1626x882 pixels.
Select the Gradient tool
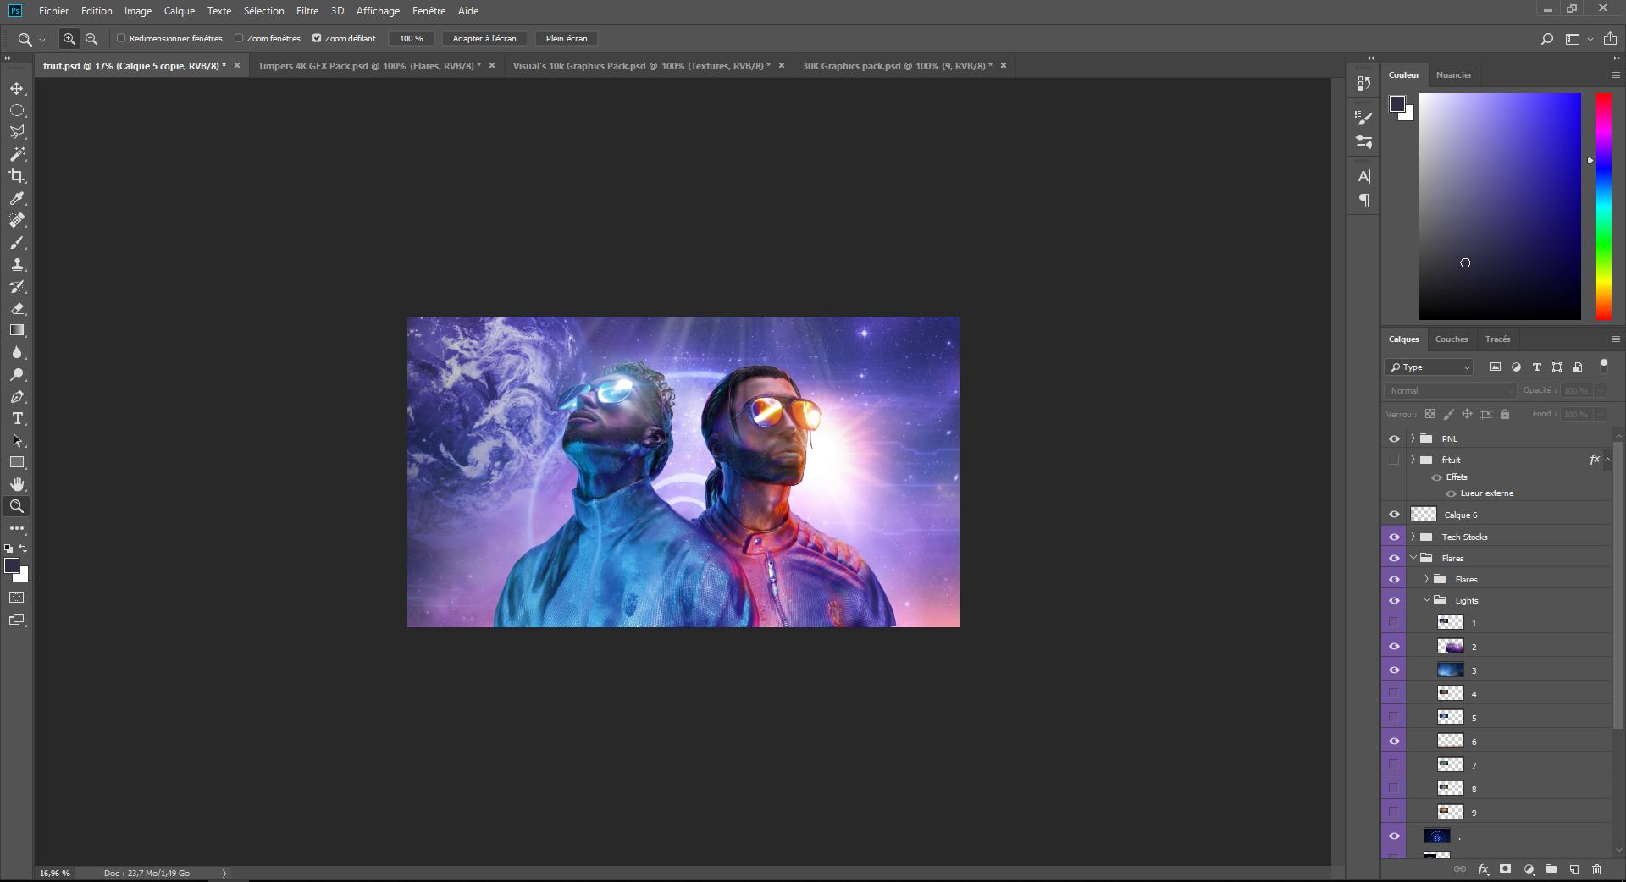pos(17,330)
